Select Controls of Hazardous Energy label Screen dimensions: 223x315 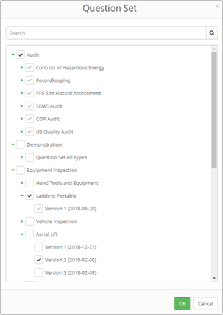(x=70, y=67)
